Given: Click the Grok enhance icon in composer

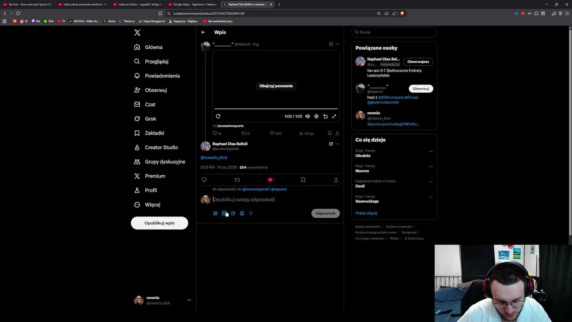Looking at the screenshot, I should tap(233, 213).
